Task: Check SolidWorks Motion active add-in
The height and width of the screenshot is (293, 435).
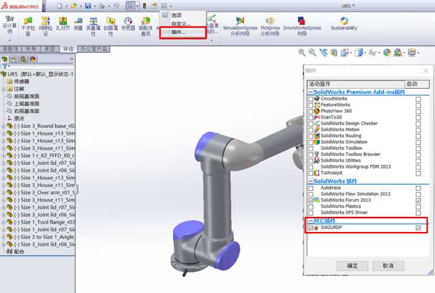Action: 311,130
